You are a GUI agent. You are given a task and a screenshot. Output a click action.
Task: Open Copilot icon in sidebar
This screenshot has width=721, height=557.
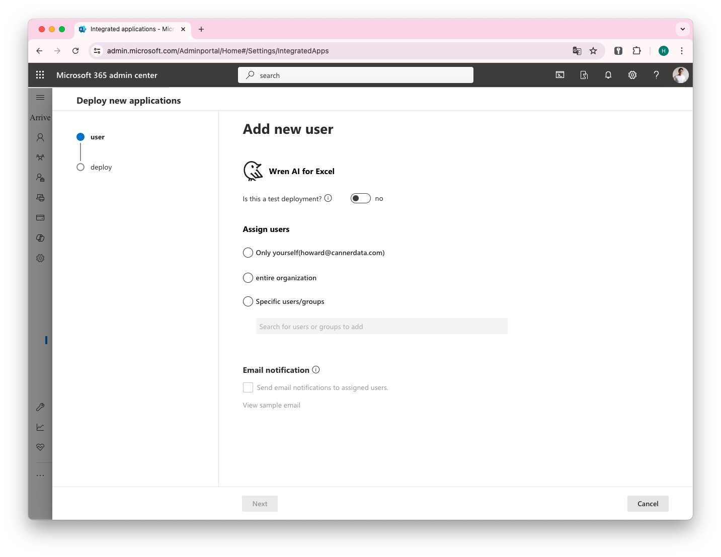tap(40, 238)
